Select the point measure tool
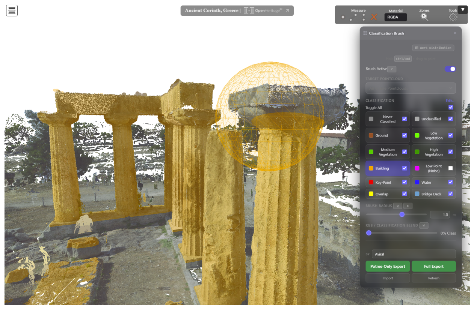The image size is (474, 309). tap(343, 17)
